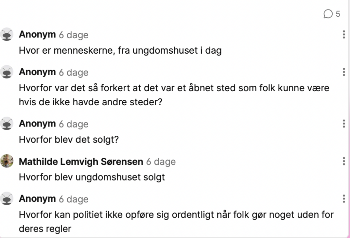Open options menu for the ungdomshuset i dag comment

click(344, 35)
